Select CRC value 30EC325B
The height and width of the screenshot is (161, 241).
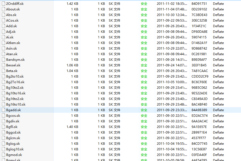click(x=199, y=21)
